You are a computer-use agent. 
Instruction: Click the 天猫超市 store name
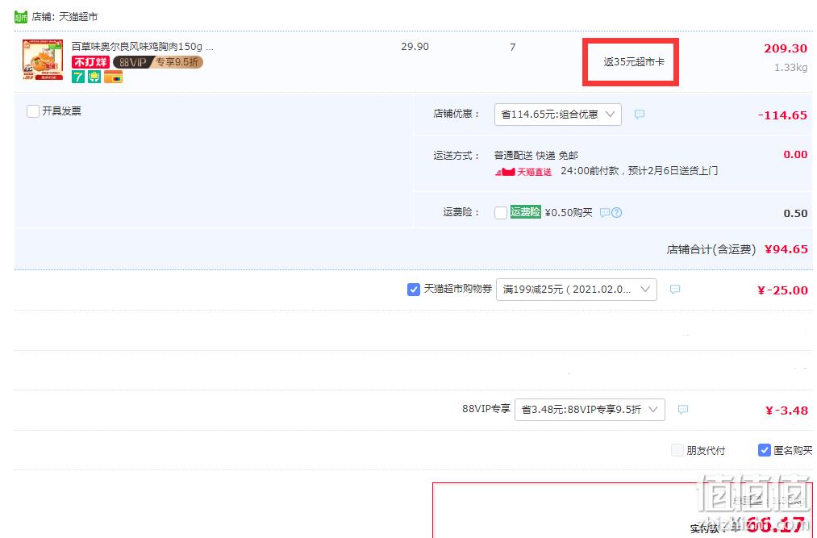pyautogui.click(x=78, y=17)
